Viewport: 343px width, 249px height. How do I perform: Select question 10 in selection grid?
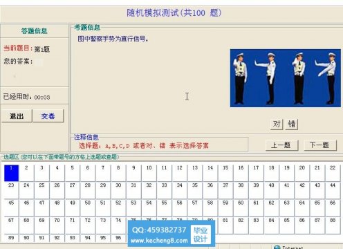pos(149,173)
